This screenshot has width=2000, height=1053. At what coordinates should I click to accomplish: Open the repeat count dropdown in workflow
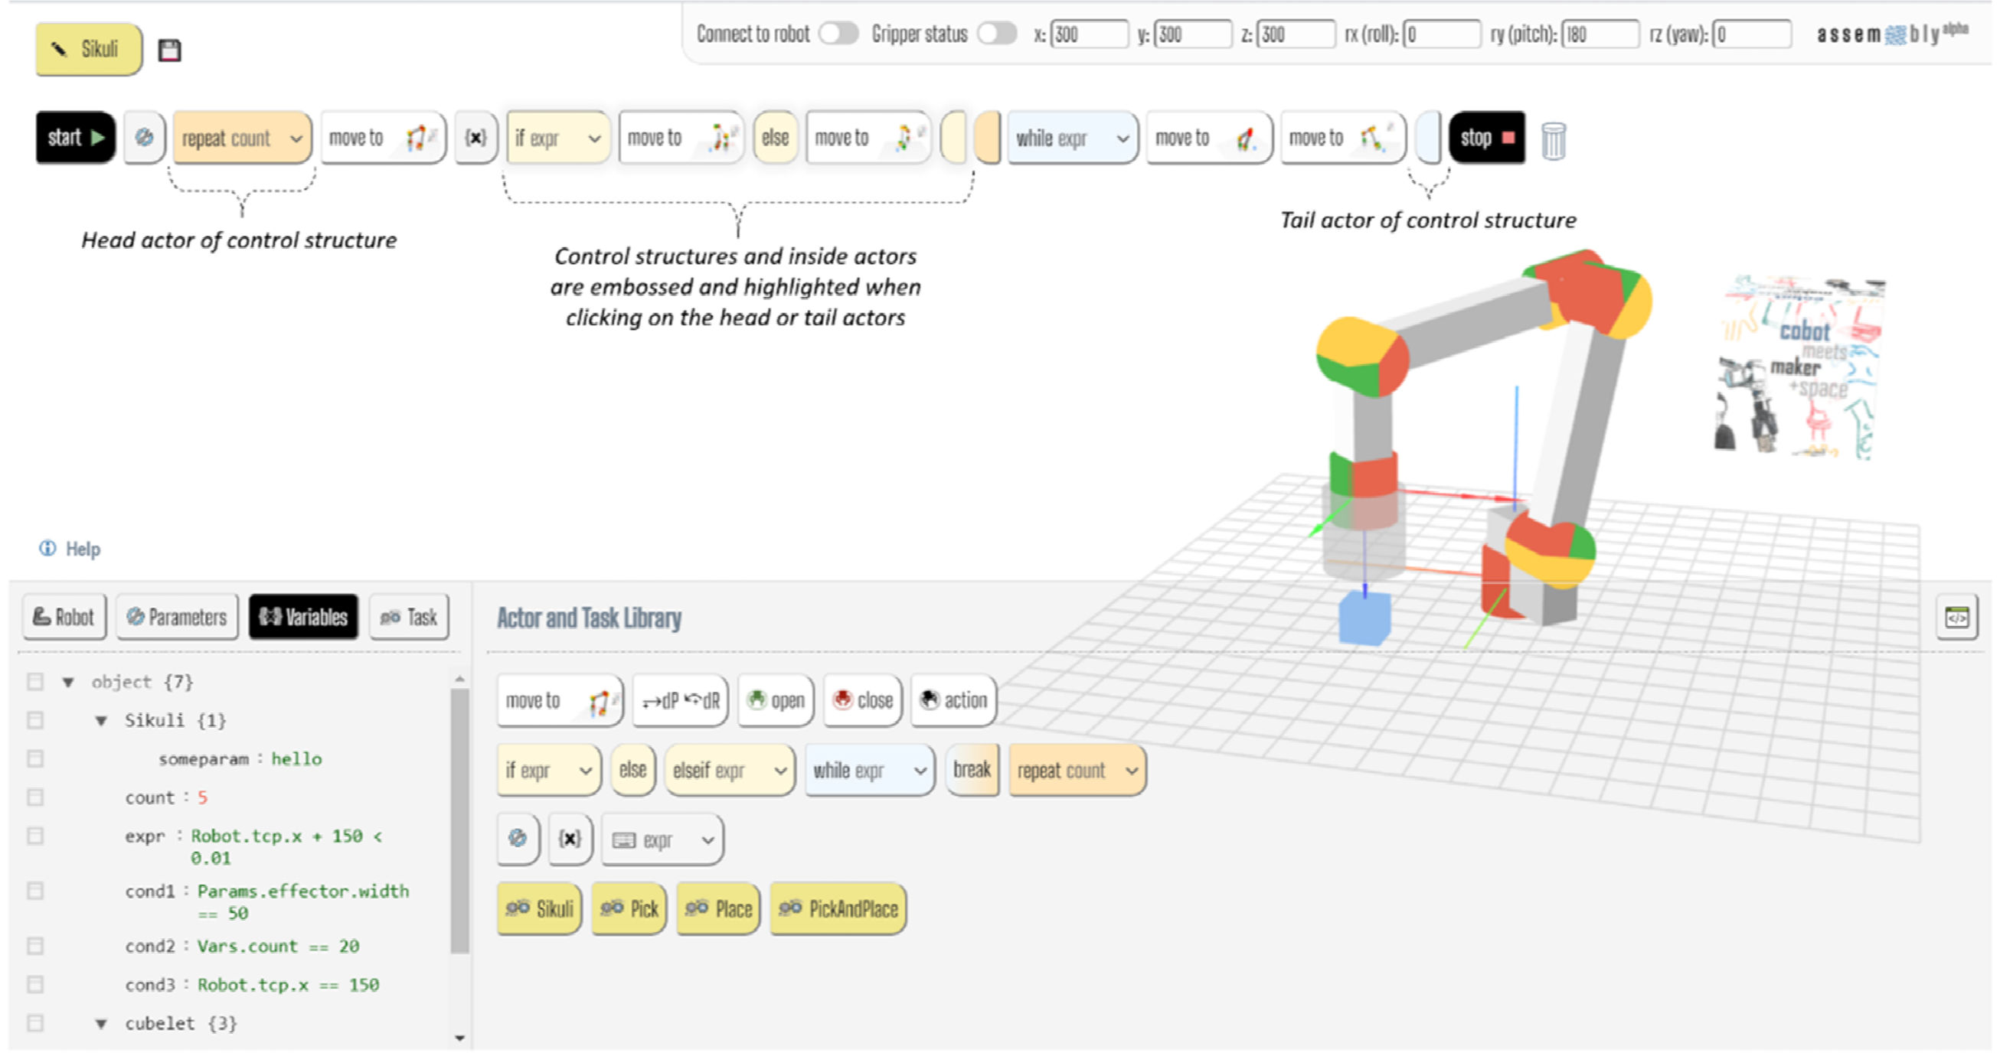(296, 139)
